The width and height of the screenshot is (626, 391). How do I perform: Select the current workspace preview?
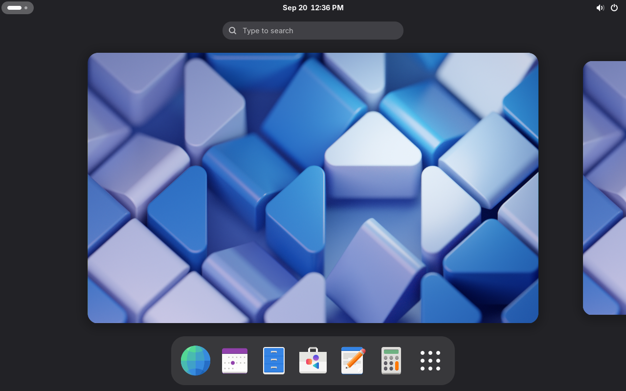pyautogui.click(x=313, y=188)
